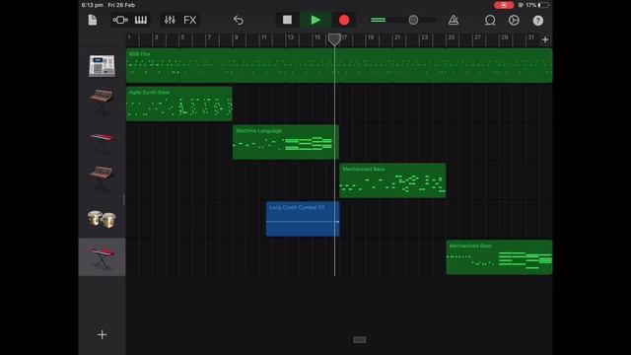Tap bar 27 on the ruler
This screenshot has height=355, width=631.
coord(477,37)
